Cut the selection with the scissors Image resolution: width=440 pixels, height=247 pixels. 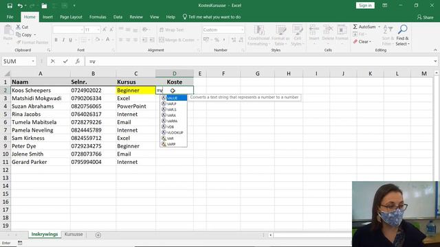22,27
